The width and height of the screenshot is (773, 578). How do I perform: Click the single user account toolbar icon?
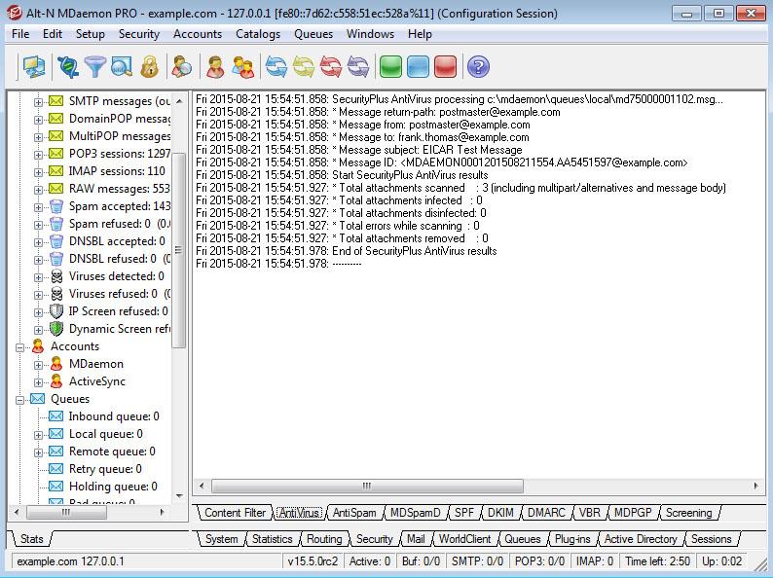tap(215, 67)
